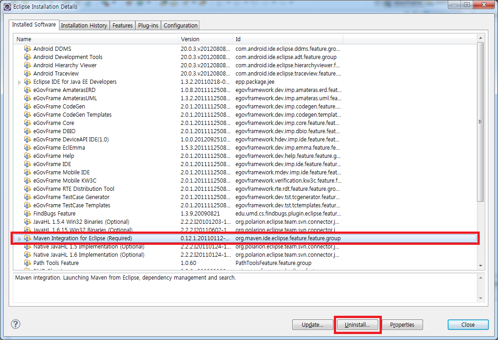This screenshot has width=498, height=340.
Task: Open Properties for the selected software
Action: pyautogui.click(x=402, y=325)
